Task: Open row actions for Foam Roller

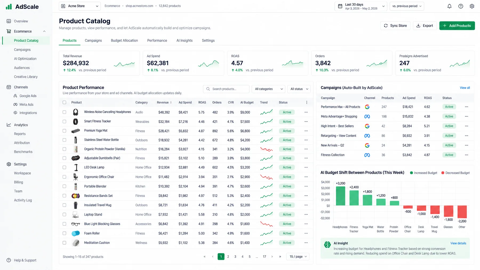Action: [306, 233]
